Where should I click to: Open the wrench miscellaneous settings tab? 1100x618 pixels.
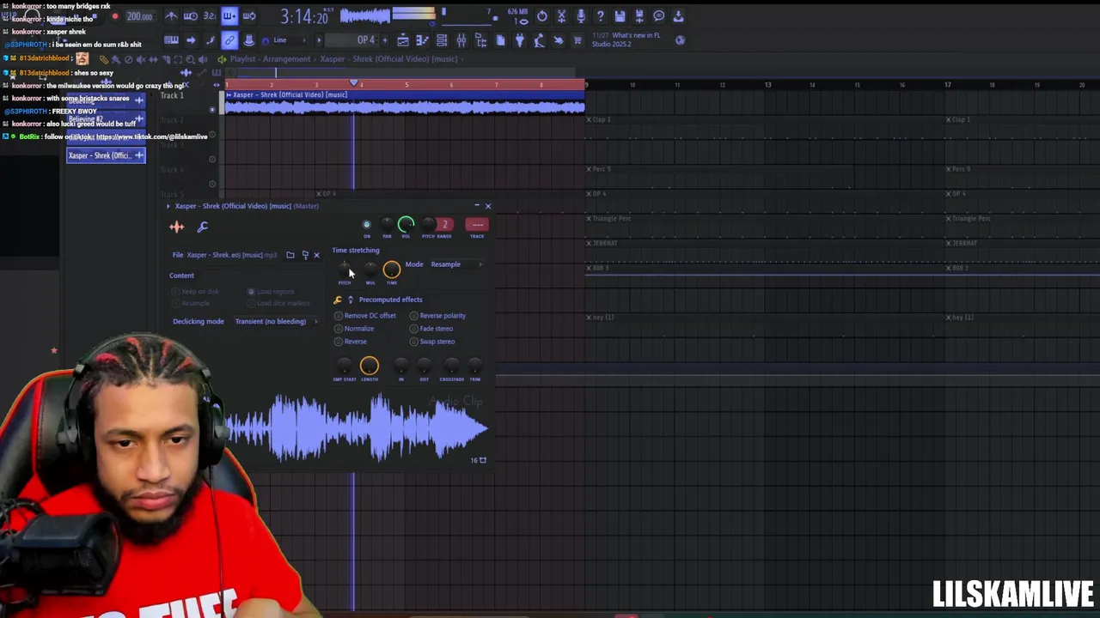coord(203,227)
